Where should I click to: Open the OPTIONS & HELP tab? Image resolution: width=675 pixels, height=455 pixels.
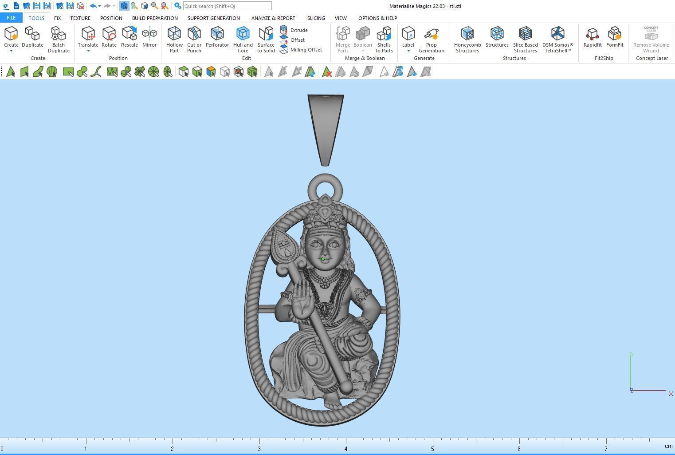point(377,18)
